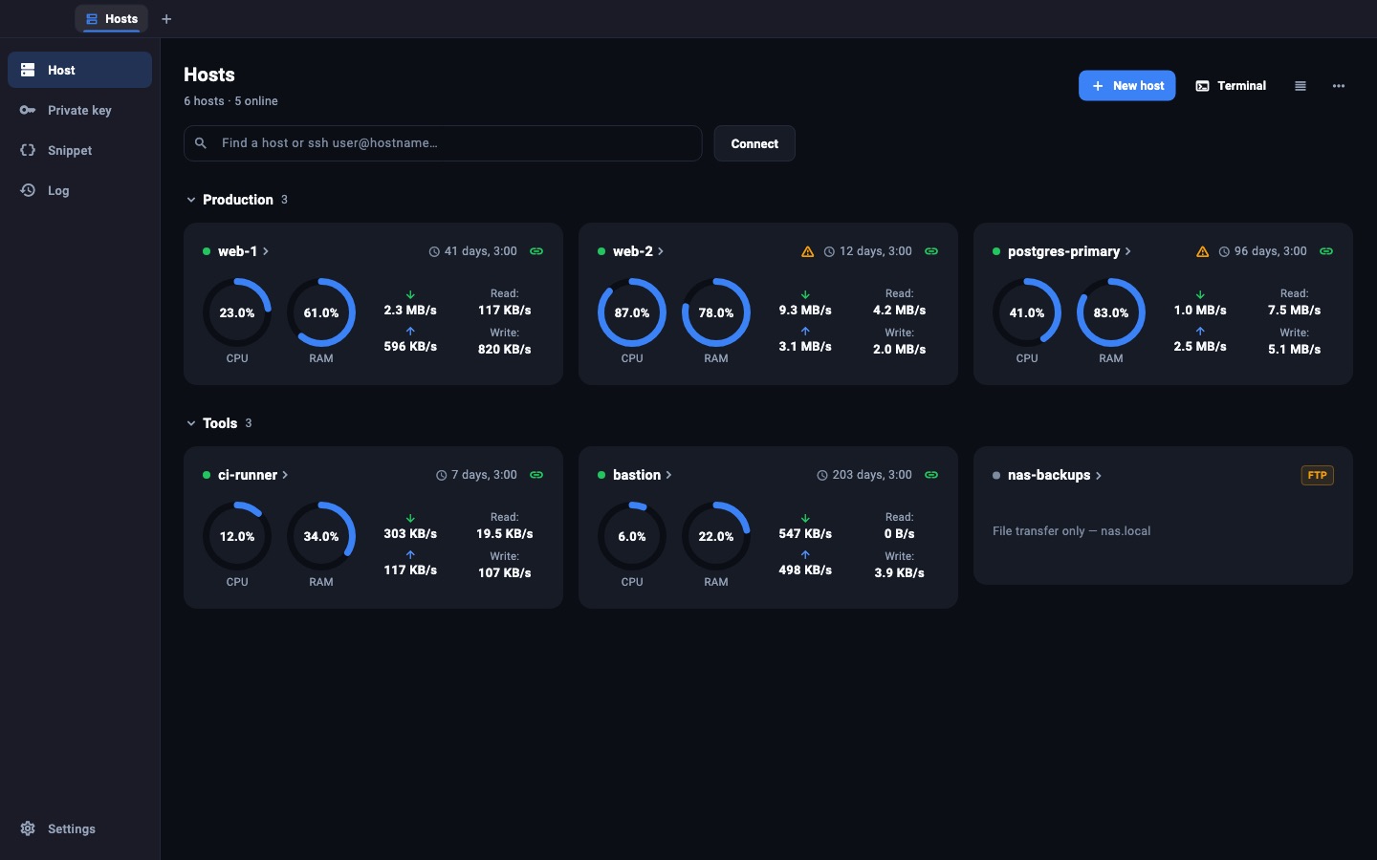Click 'File transfer only — nas.local' text
Screen dimensions: 1377x860
coord(1072,531)
